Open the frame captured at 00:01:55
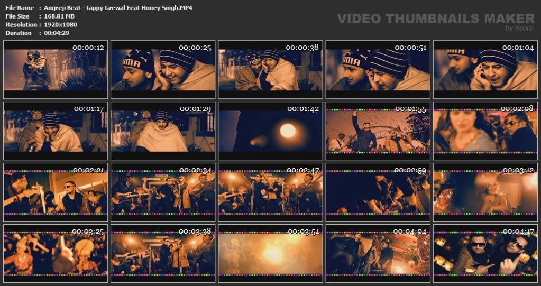The width and height of the screenshot is (541, 286). (x=378, y=131)
